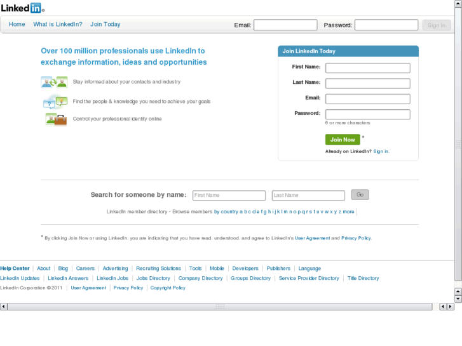Open the Tools footer link

coord(195,269)
